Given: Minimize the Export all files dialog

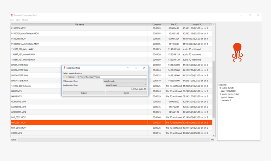Looking at the screenshot, I should tap(128, 68).
